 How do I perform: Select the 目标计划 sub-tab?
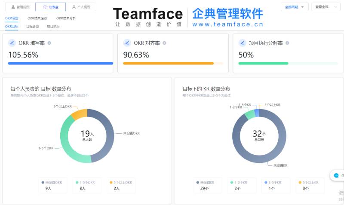pos(33,27)
